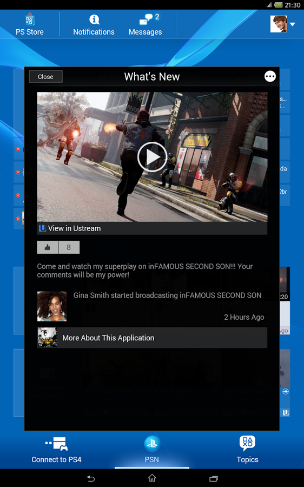
Task: Click the 'Come and watch my superplay' comment
Action: pyautogui.click(x=145, y=271)
